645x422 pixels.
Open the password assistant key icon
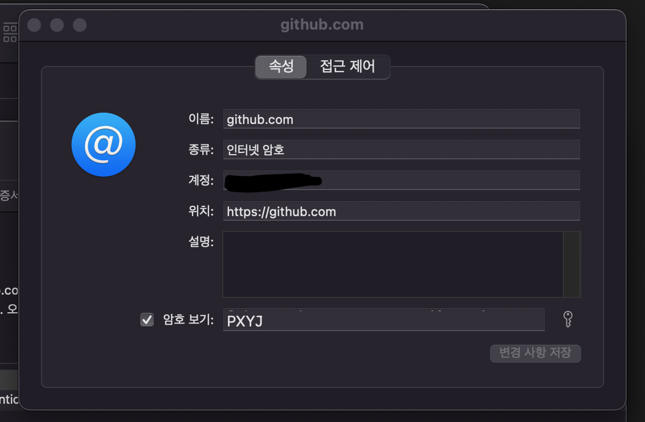pyautogui.click(x=568, y=319)
